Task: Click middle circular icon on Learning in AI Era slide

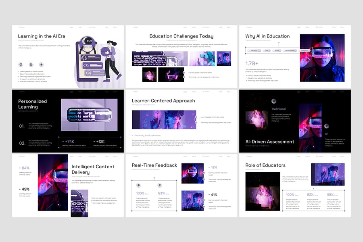Action: [x=31, y=65]
